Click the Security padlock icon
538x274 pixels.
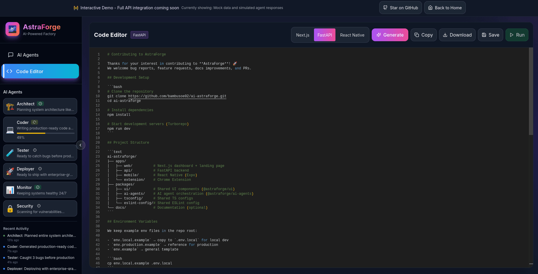(10, 208)
